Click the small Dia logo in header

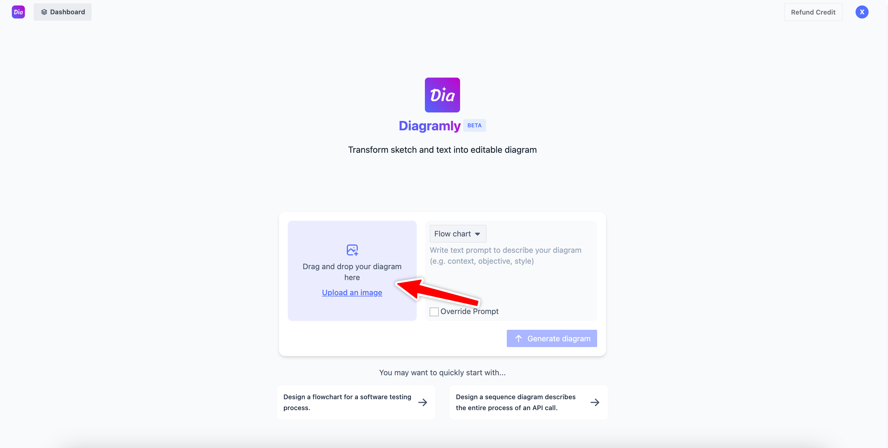pos(18,12)
